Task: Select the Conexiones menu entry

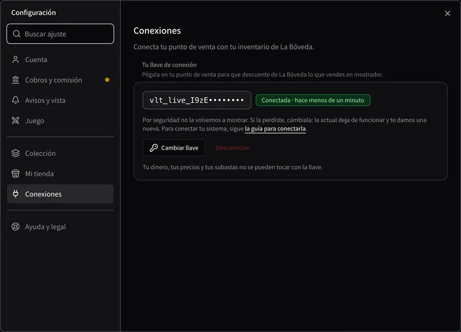Action: point(60,194)
